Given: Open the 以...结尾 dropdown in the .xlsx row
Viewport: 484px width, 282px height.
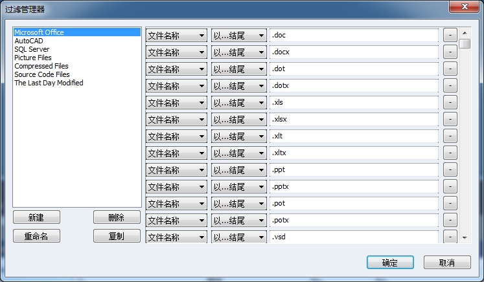Looking at the screenshot, I should coord(239,119).
